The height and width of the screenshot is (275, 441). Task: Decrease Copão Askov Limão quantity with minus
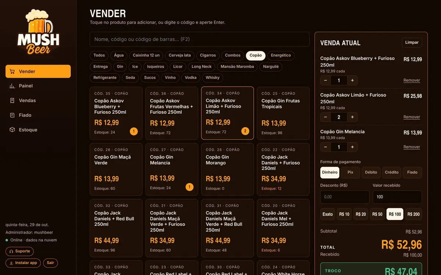click(326, 117)
